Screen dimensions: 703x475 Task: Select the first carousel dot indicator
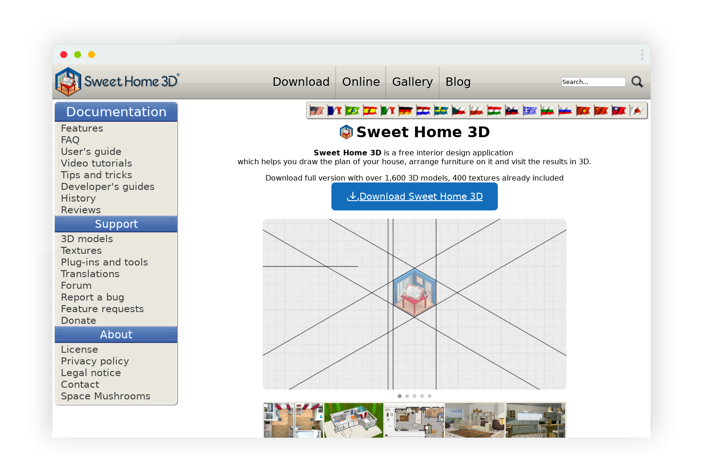(x=400, y=396)
